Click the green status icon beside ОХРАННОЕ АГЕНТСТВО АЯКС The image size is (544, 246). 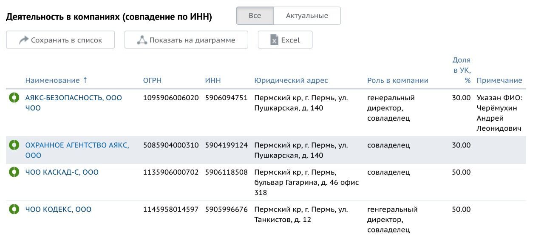point(14,145)
